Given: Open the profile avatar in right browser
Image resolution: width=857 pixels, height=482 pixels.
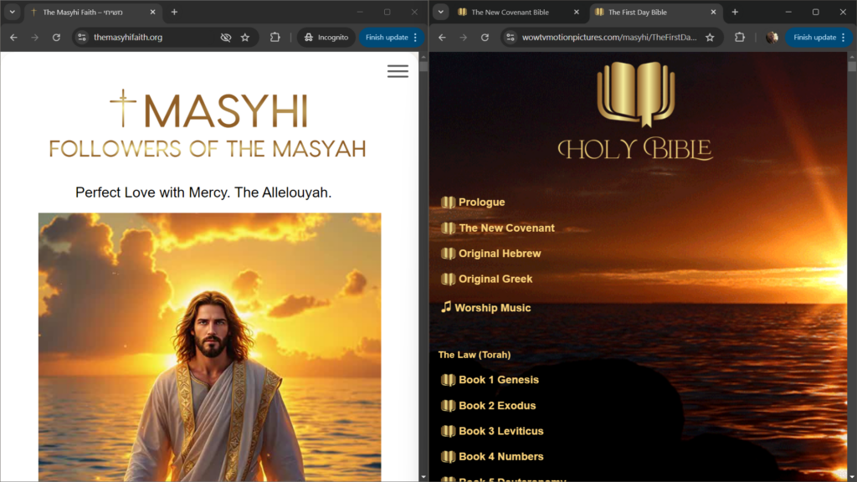Looking at the screenshot, I should 772,38.
